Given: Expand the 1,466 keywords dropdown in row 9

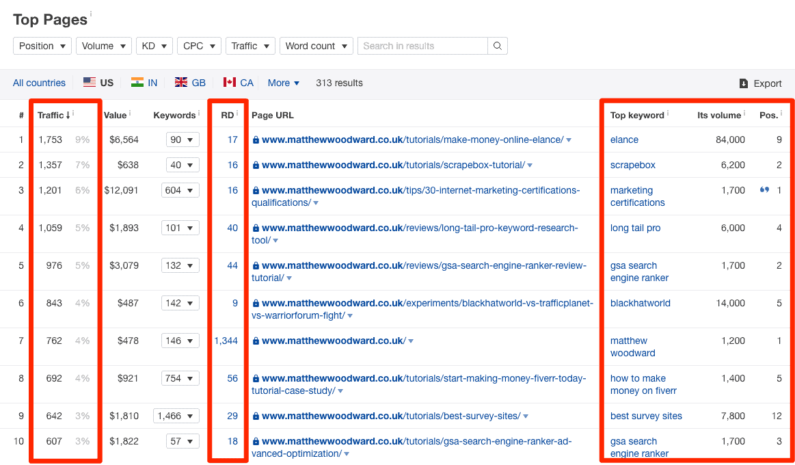Looking at the screenshot, I should 176,416.
